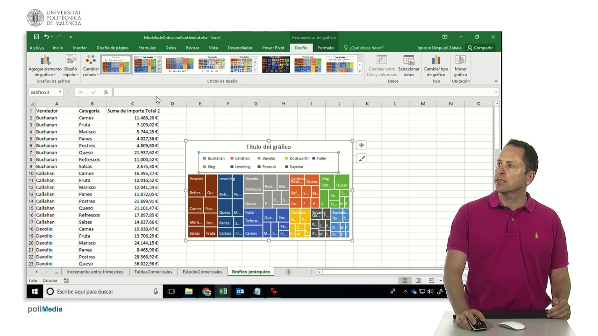Screen dimensions: 598x336
Task: Select cell with 21.937,62 €
Action: (133, 153)
